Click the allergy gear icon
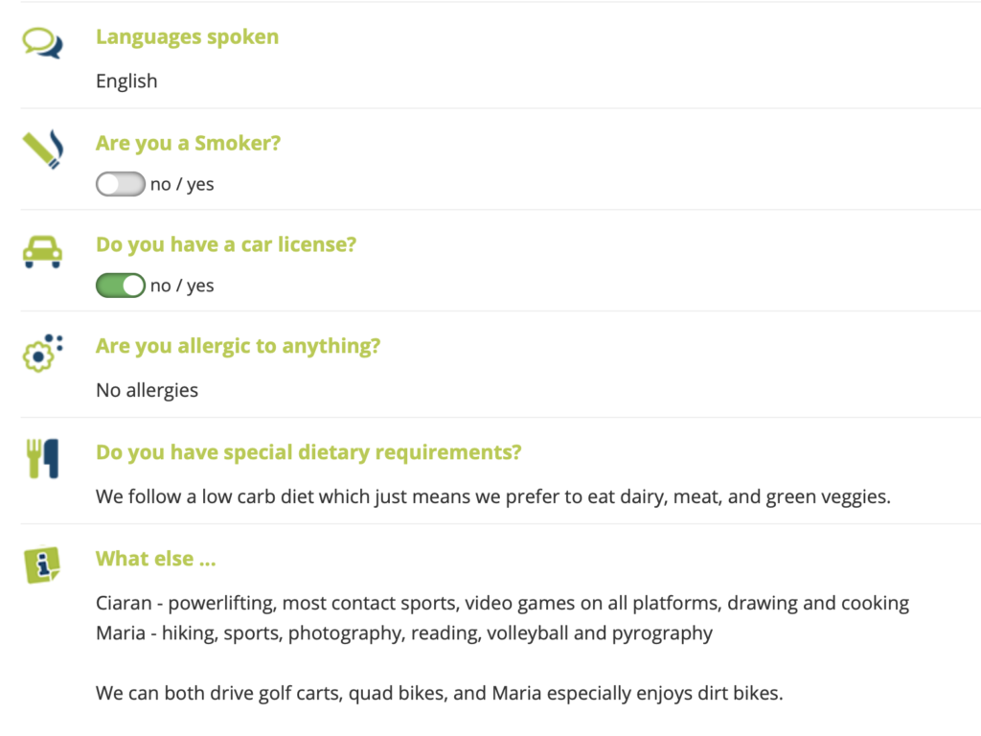The image size is (981, 736). click(39, 351)
